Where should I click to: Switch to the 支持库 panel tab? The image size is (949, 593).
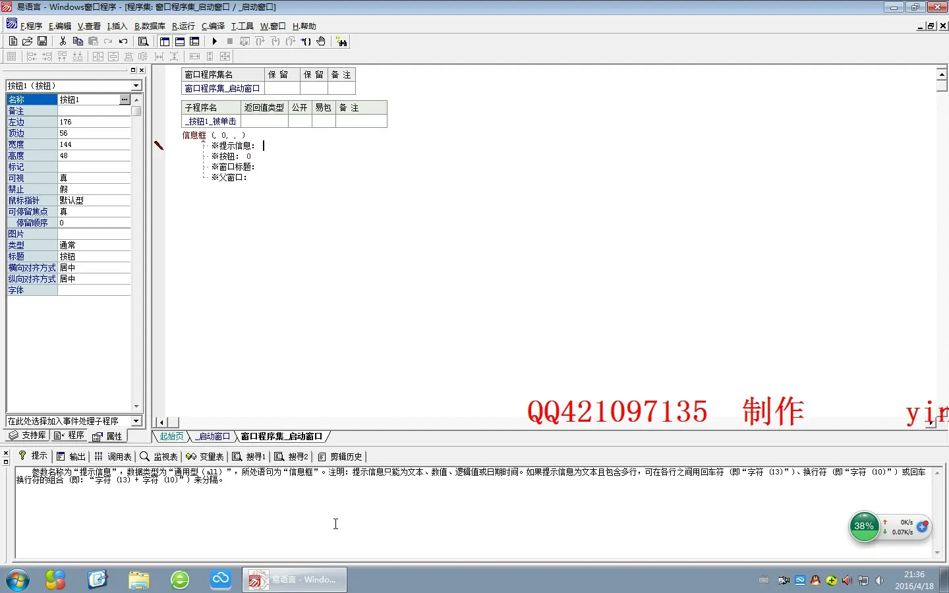(27, 436)
